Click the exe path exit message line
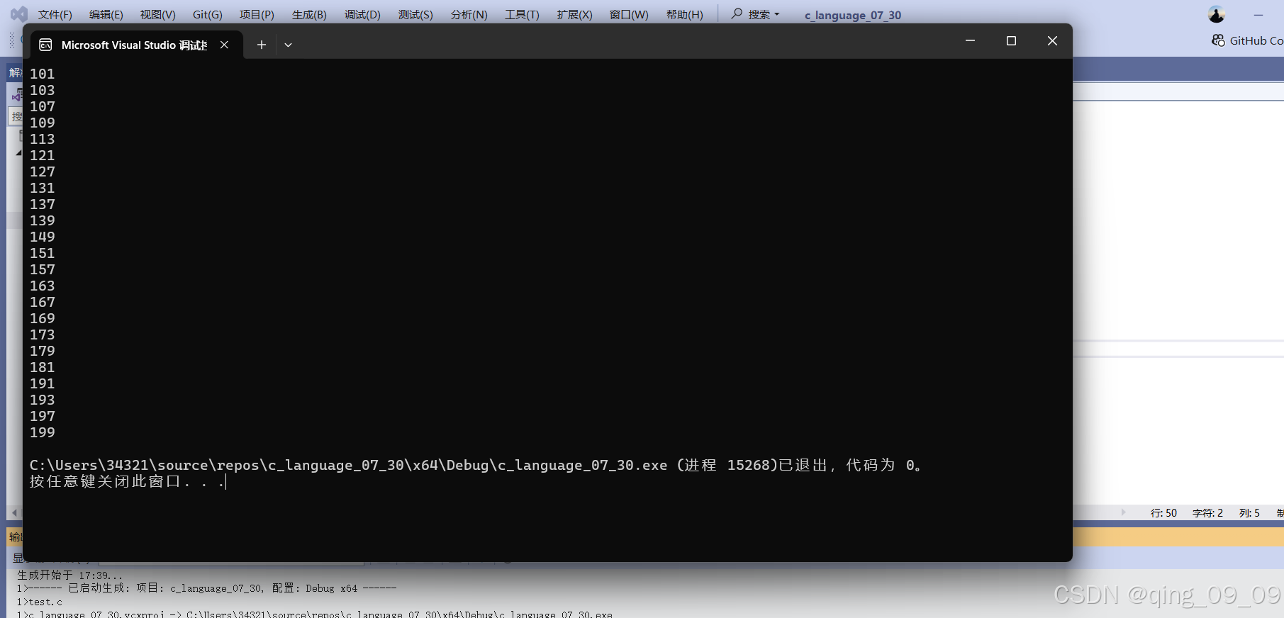Viewport: 1284px width, 618px height. point(475,465)
